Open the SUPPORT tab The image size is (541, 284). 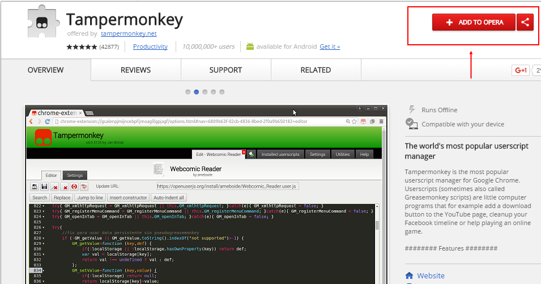pos(225,70)
